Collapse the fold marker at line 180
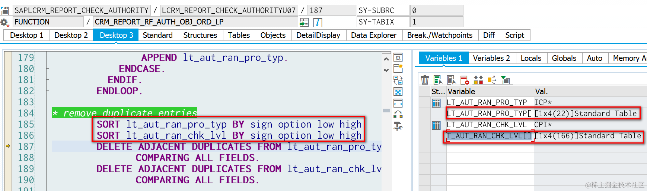 coord(48,69)
